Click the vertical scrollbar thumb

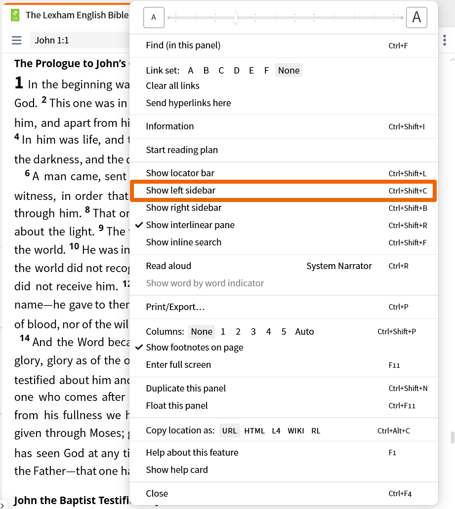coord(452,437)
